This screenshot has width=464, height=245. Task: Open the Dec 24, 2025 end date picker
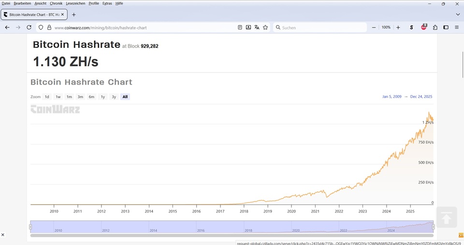click(x=421, y=97)
